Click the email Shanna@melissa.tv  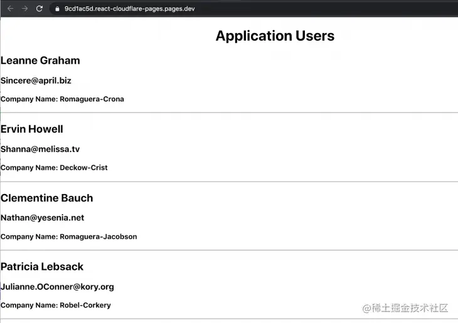pyautogui.click(x=40, y=149)
